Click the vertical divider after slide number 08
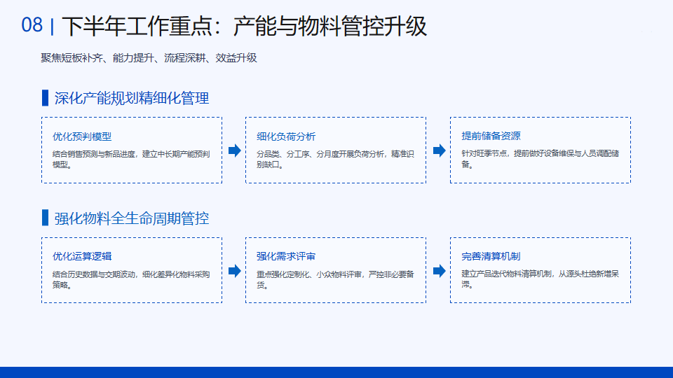 52,27
